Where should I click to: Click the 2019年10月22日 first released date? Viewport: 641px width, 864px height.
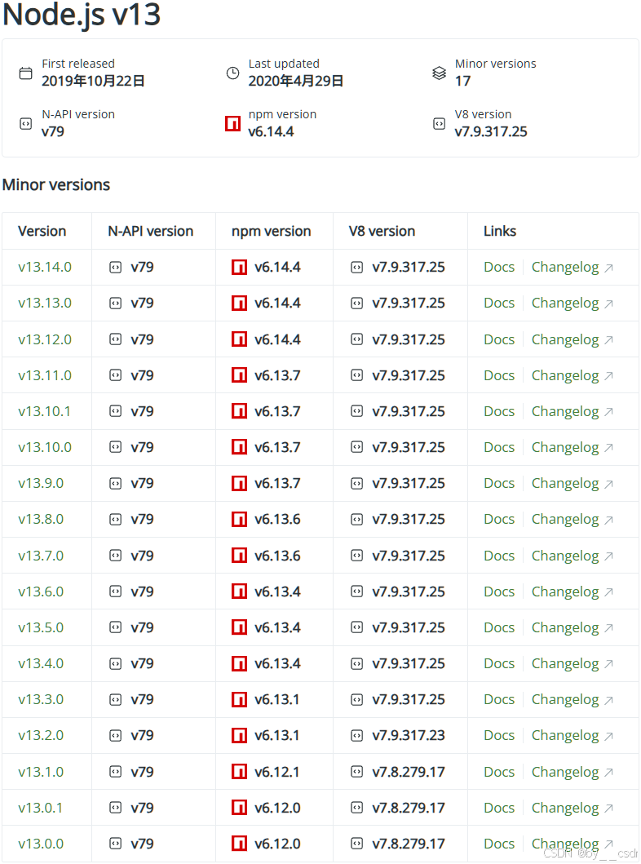[x=93, y=81]
